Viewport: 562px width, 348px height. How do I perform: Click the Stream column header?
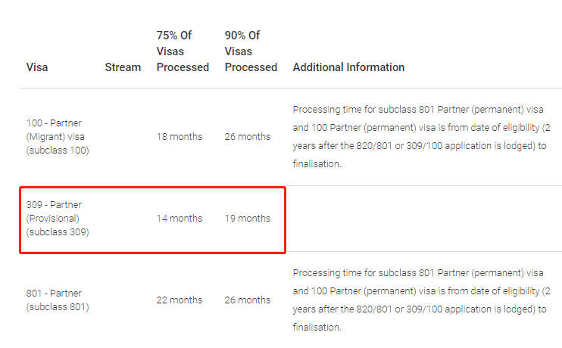pos(123,67)
